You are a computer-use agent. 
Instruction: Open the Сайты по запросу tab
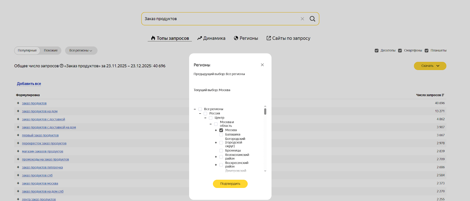(x=288, y=38)
